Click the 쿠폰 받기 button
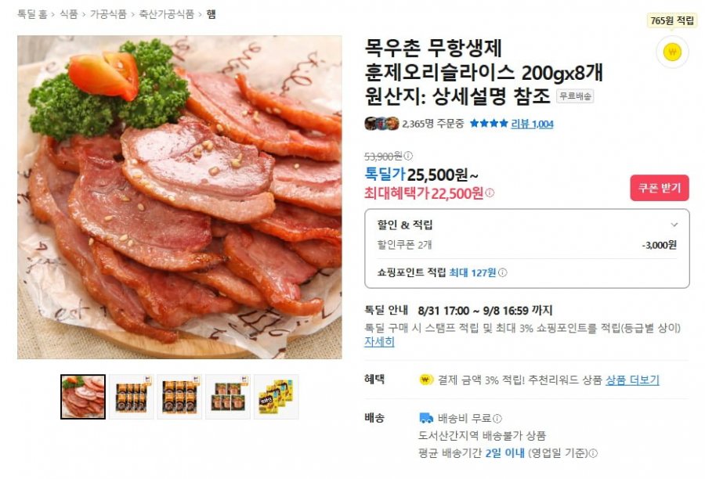Viewport: 705px width, 479px height. click(659, 188)
